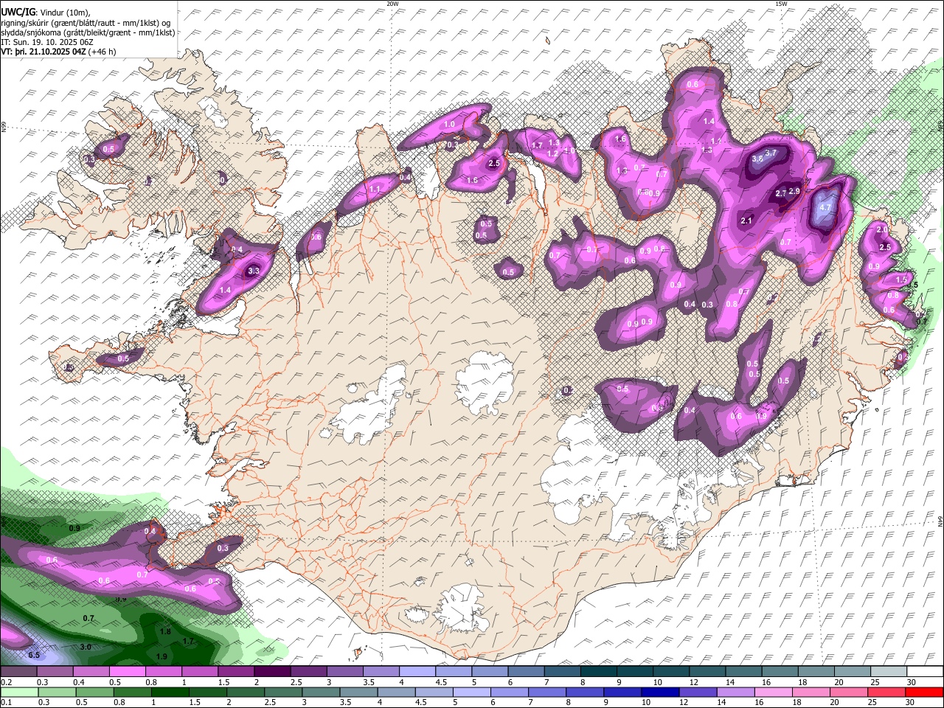The height and width of the screenshot is (708, 944).
Task: Choose the darkest purple legend swatch labeled 2
Action: (x=271, y=672)
